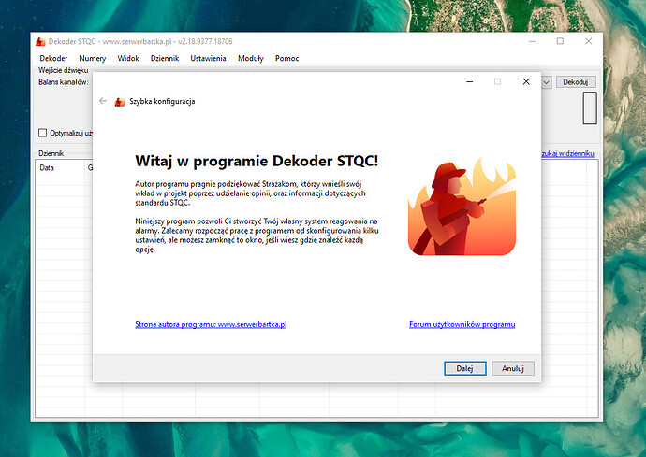
Task: Open the Pomoc menu
Action: point(287,58)
